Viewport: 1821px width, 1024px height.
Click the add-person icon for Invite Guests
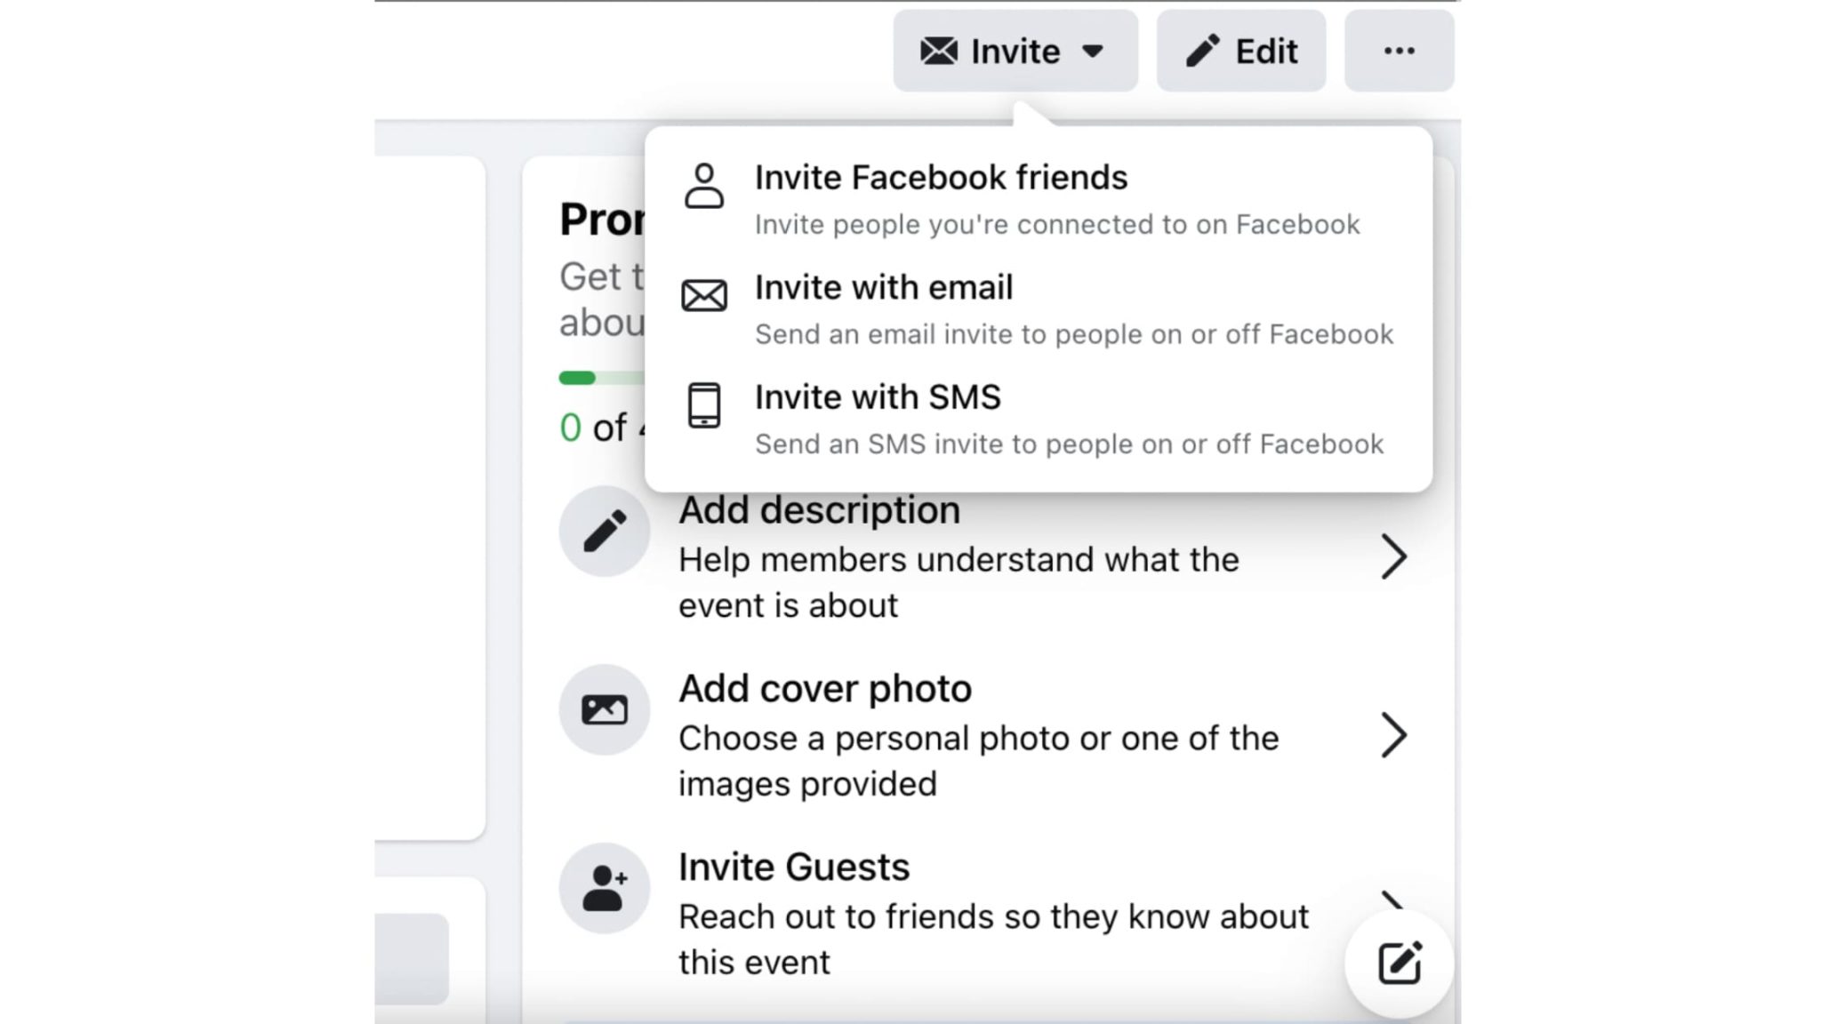pyautogui.click(x=605, y=888)
